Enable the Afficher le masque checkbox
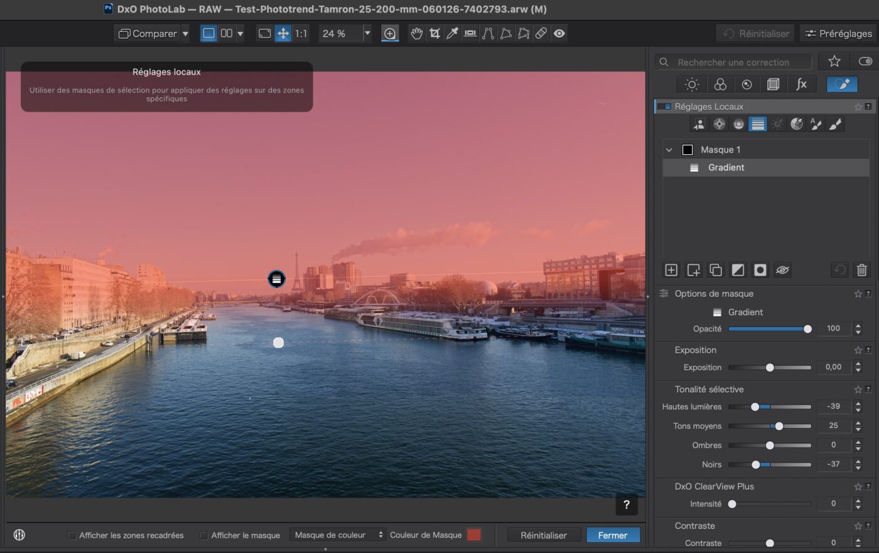The height and width of the screenshot is (553, 879). tap(204, 535)
